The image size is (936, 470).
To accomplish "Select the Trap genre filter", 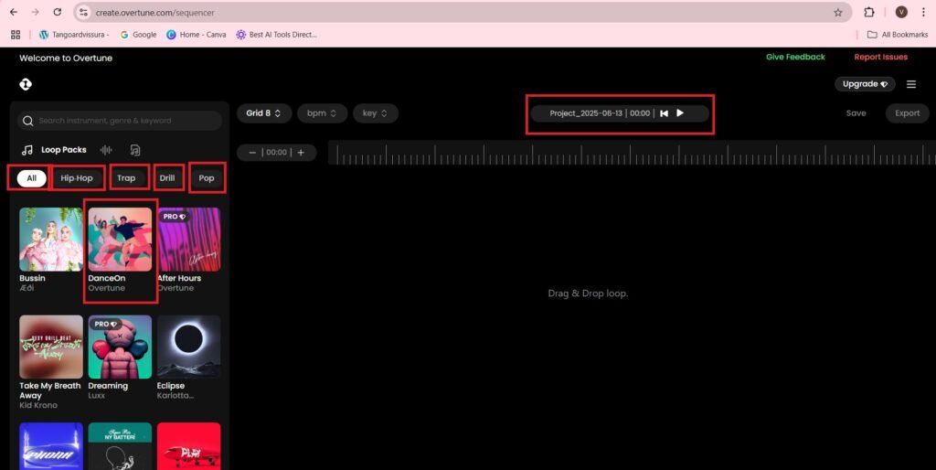I will coord(126,178).
